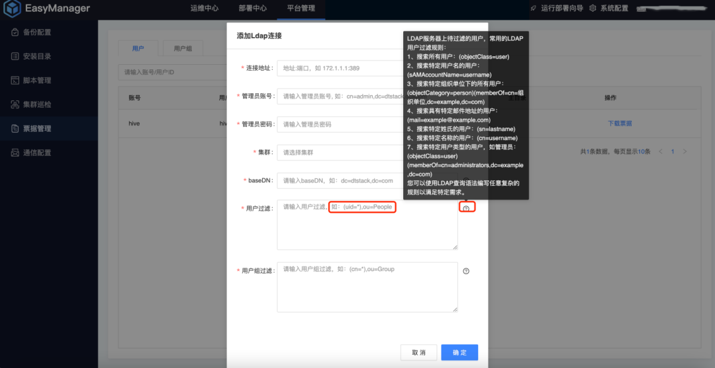The image size is (715, 368).
Task: Open 运行部署向导 in the top bar
Action: pos(555,9)
